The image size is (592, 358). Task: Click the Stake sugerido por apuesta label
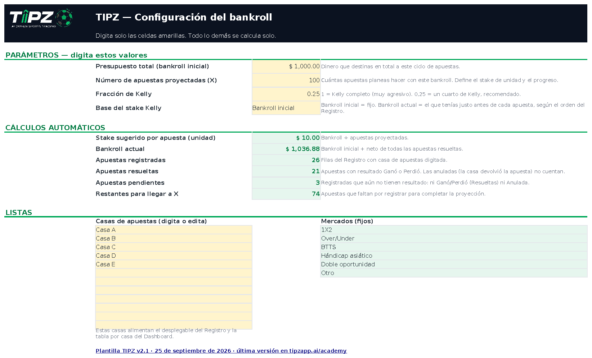pyautogui.click(x=156, y=138)
